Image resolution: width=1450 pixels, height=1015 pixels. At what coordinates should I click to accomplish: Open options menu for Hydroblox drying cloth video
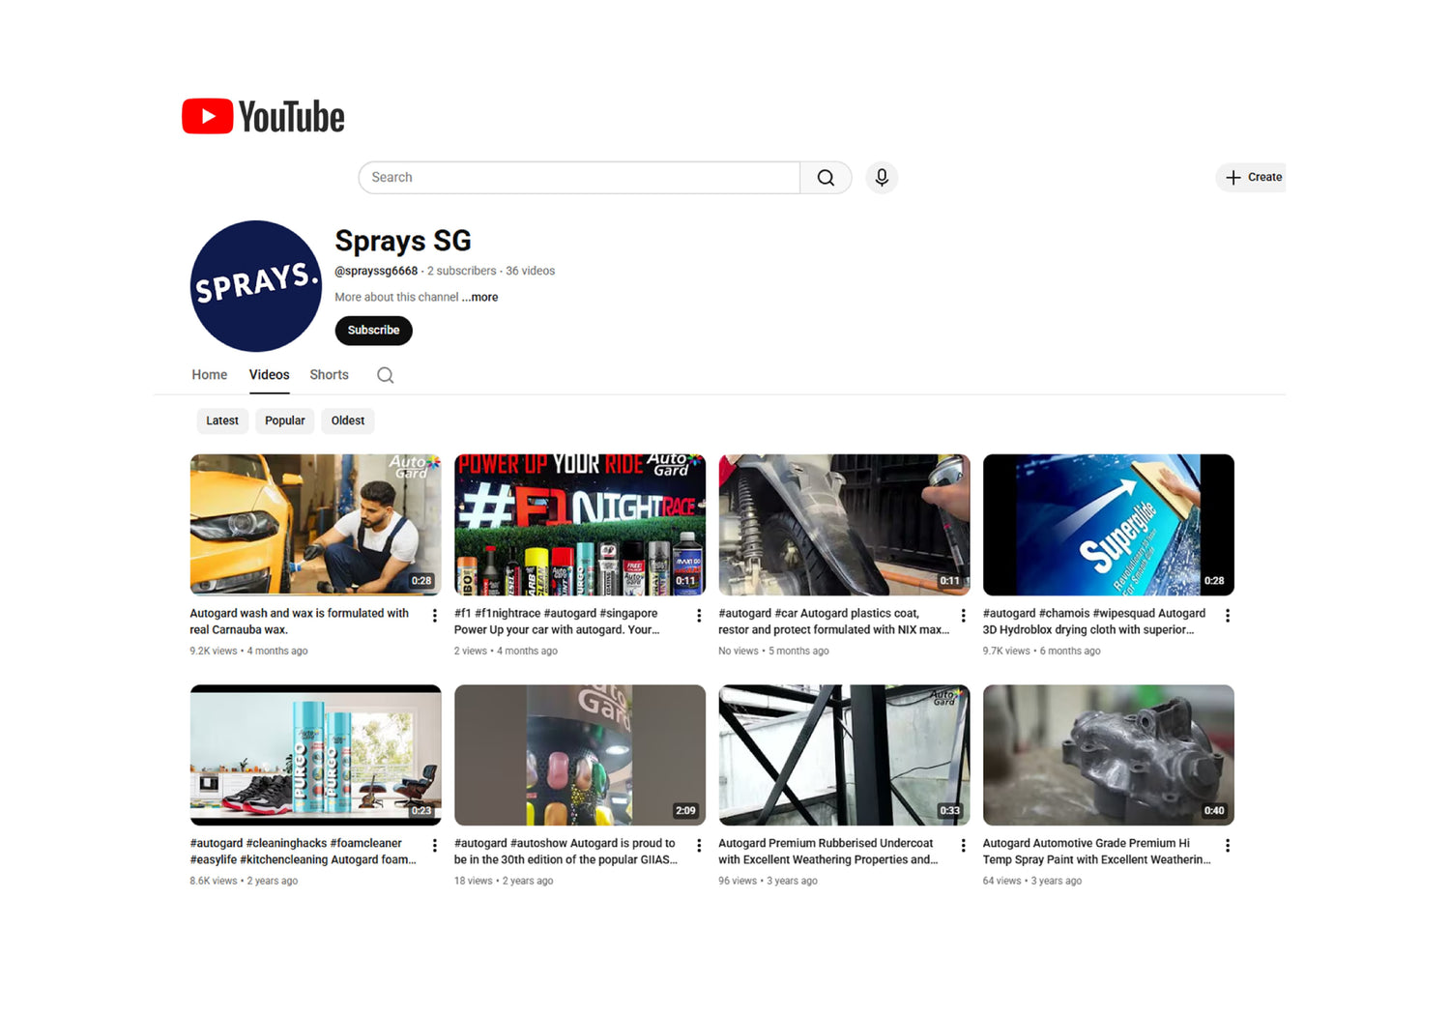(x=1228, y=616)
